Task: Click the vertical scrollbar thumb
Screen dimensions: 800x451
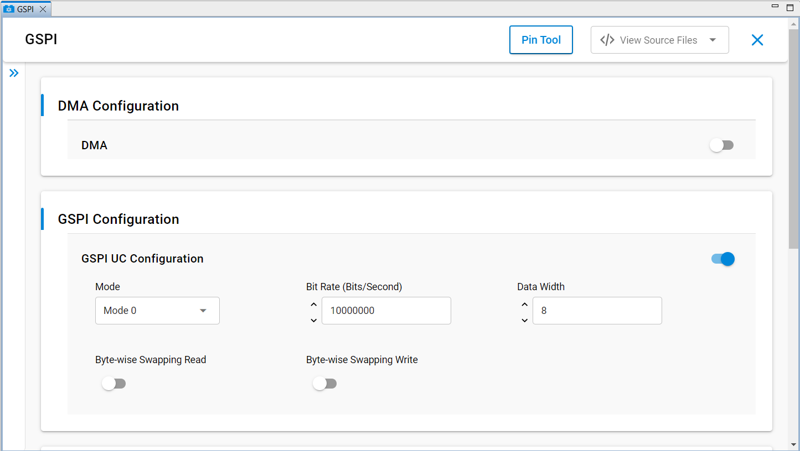Action: 794,138
